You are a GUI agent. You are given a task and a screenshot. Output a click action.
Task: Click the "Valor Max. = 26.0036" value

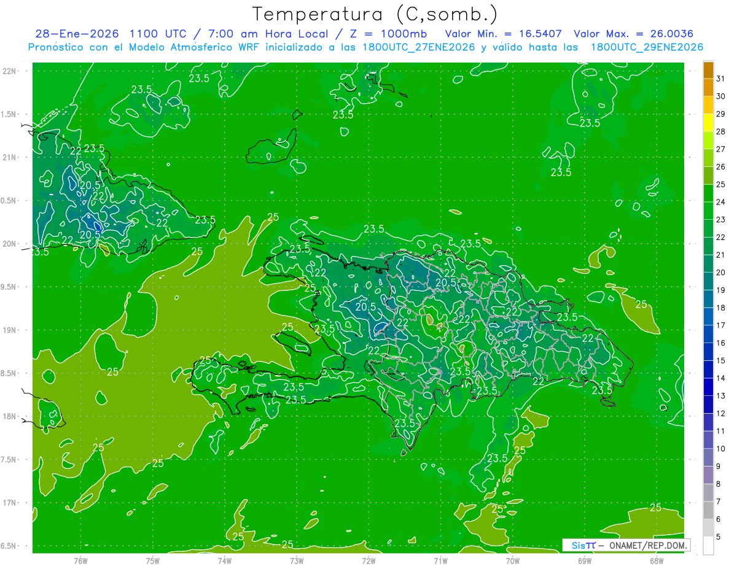point(634,34)
